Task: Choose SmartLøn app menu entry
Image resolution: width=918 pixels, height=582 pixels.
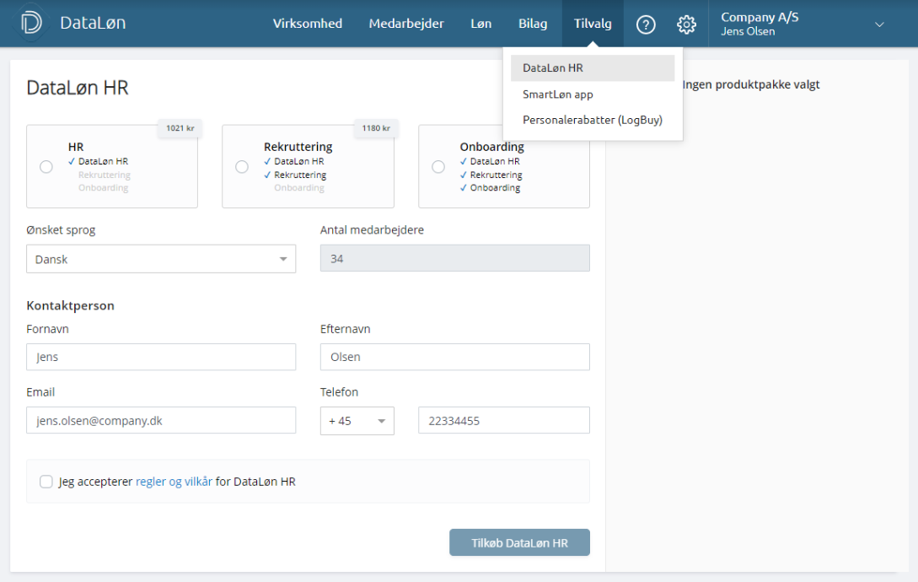Action: pos(558,94)
